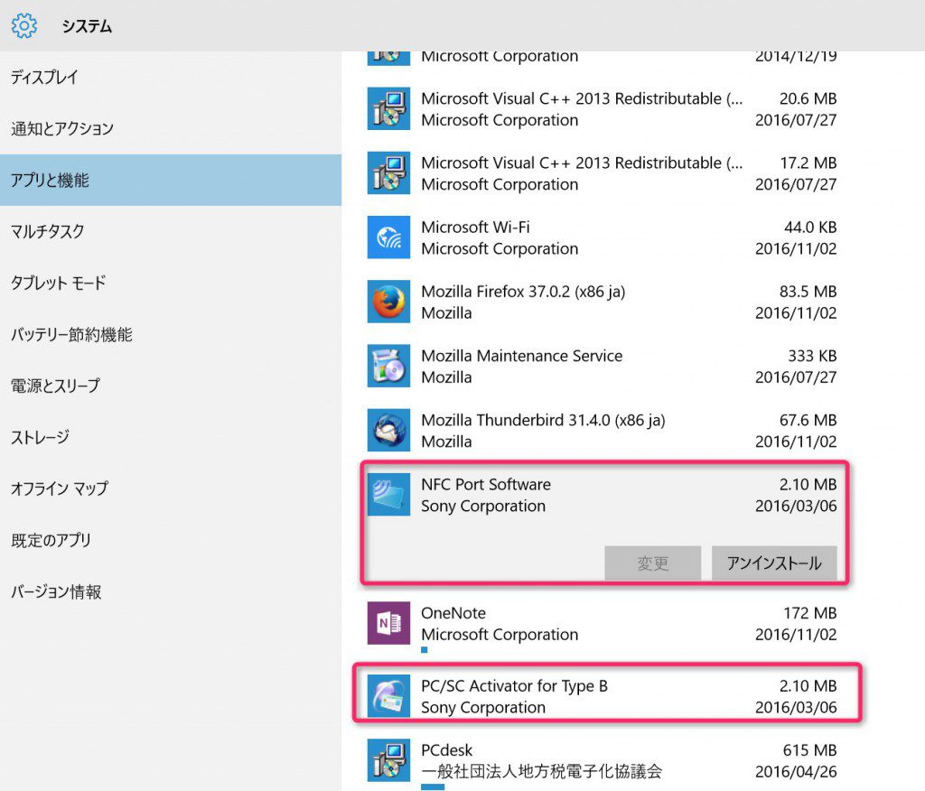925x791 pixels.
Task: Click the publisher 一般社団法人地方税電子化協議会
Action: pyautogui.click(x=542, y=771)
